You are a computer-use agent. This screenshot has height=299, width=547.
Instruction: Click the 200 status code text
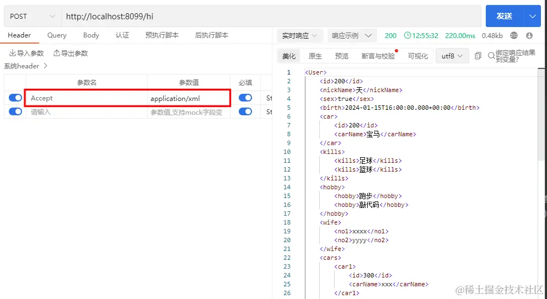390,36
